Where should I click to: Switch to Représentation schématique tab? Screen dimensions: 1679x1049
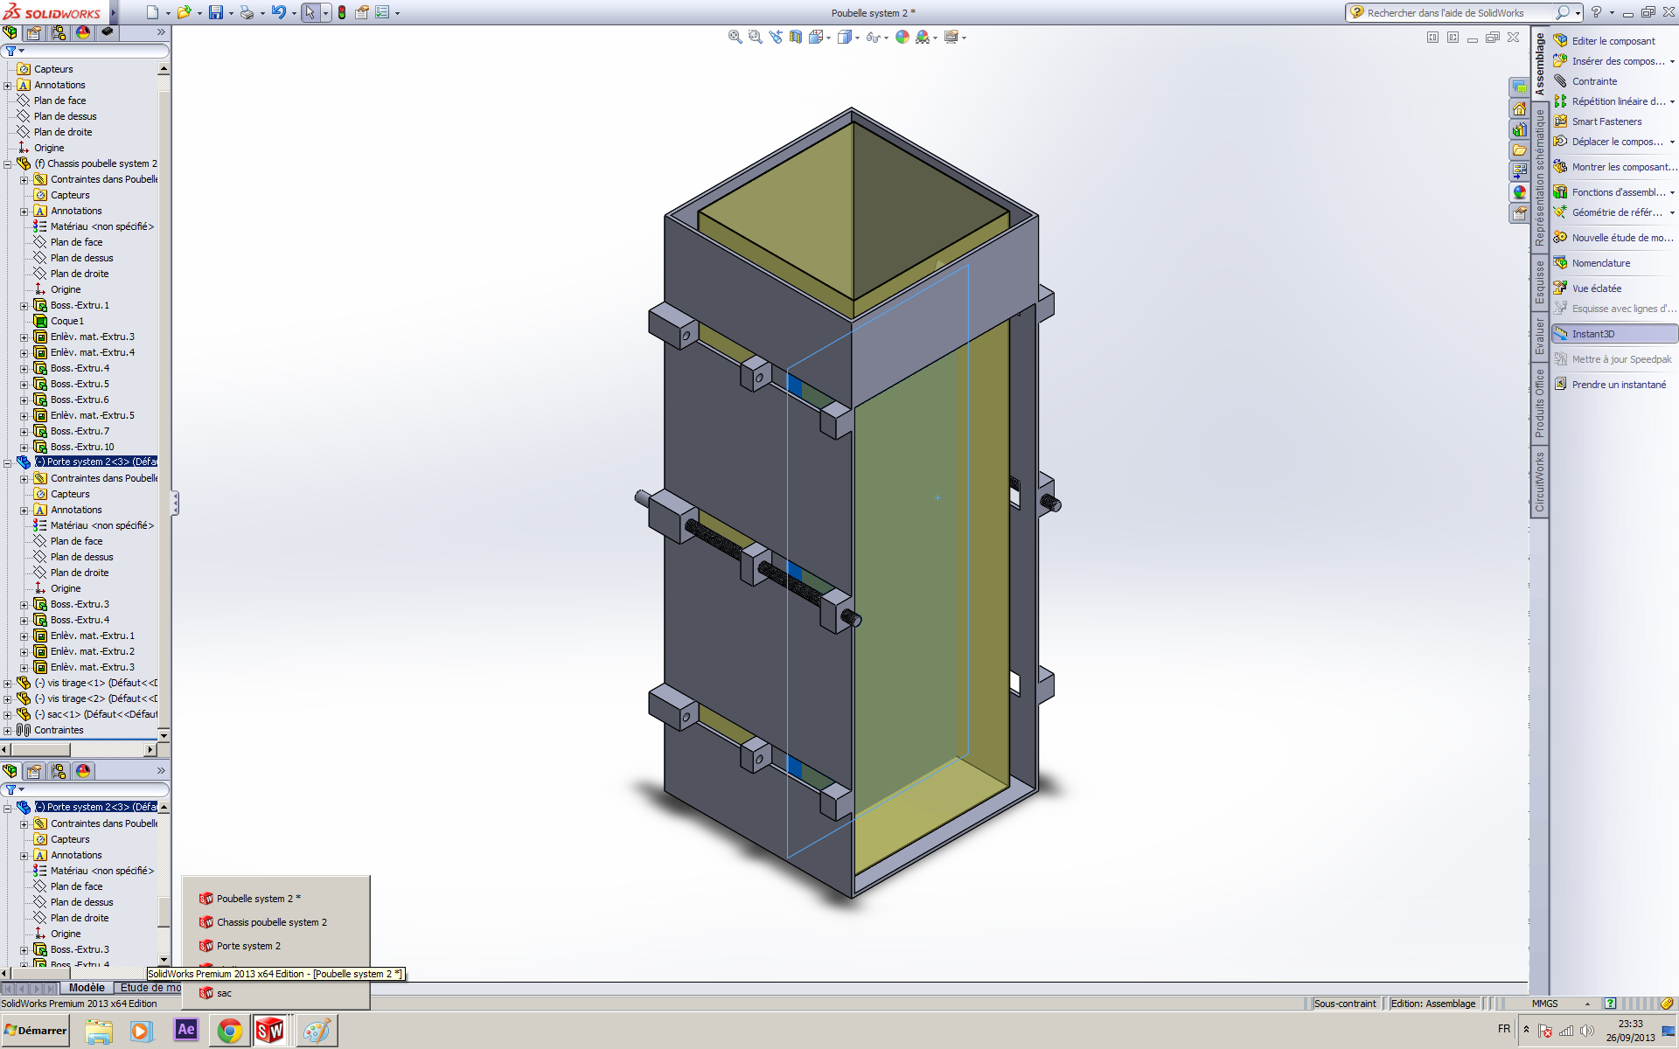tap(1539, 177)
